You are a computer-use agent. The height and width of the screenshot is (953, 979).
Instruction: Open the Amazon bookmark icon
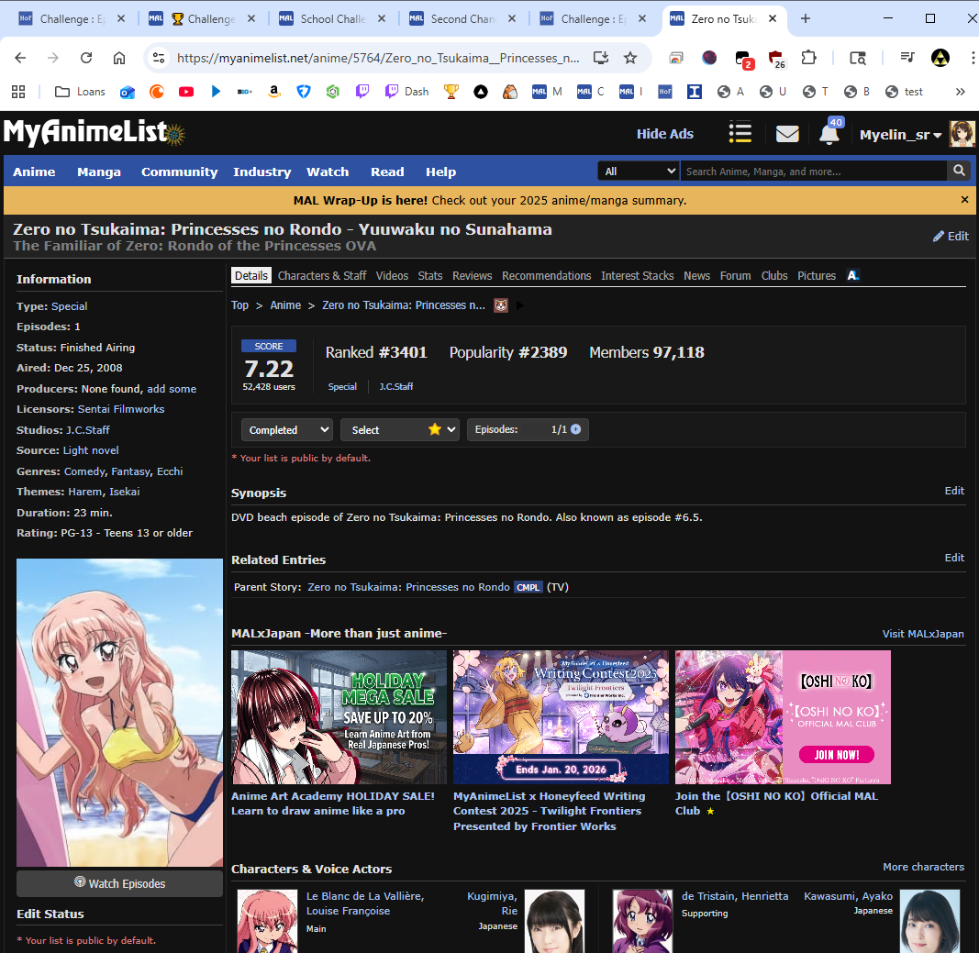click(x=273, y=92)
